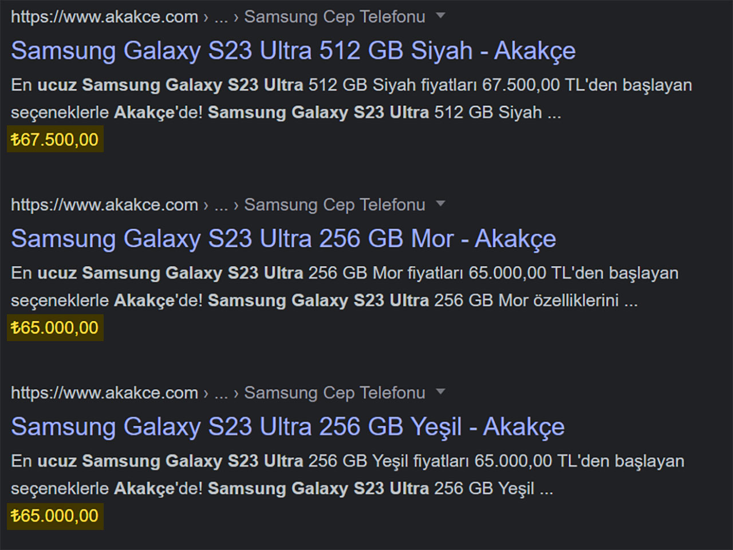Open the akakce.com URL of the bottom result
This screenshot has height=550, width=733.
pos(104,393)
